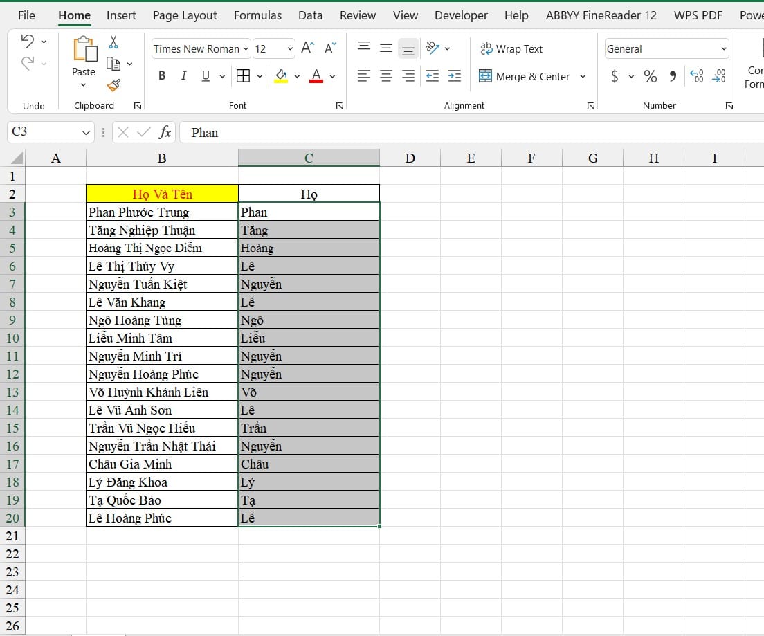This screenshot has width=764, height=636.
Task: Toggle Italic formatting
Action: click(183, 75)
